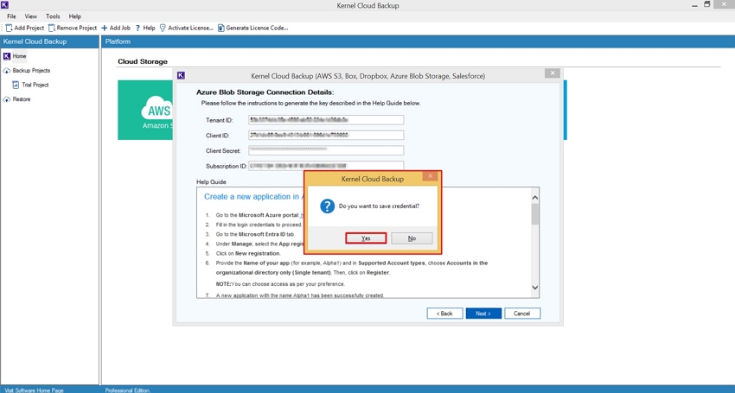Minimize the main Kernel Cloud Backup window
Viewport: 735px width, 393px height.
694,5
